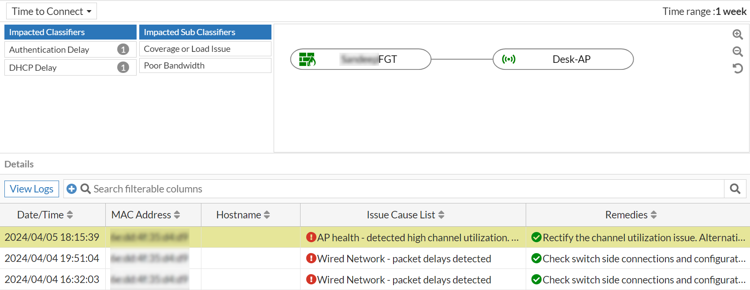Add a filter with the plus icon
Viewport: 750px width, 290px height.
(x=71, y=189)
